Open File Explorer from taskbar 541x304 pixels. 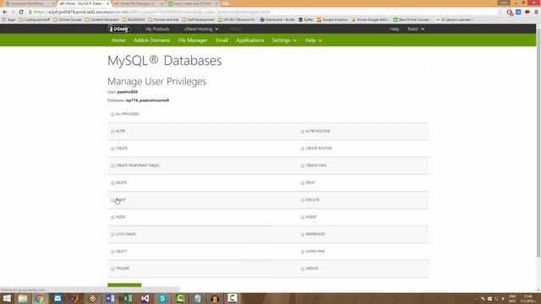pyautogui.click(x=23, y=298)
